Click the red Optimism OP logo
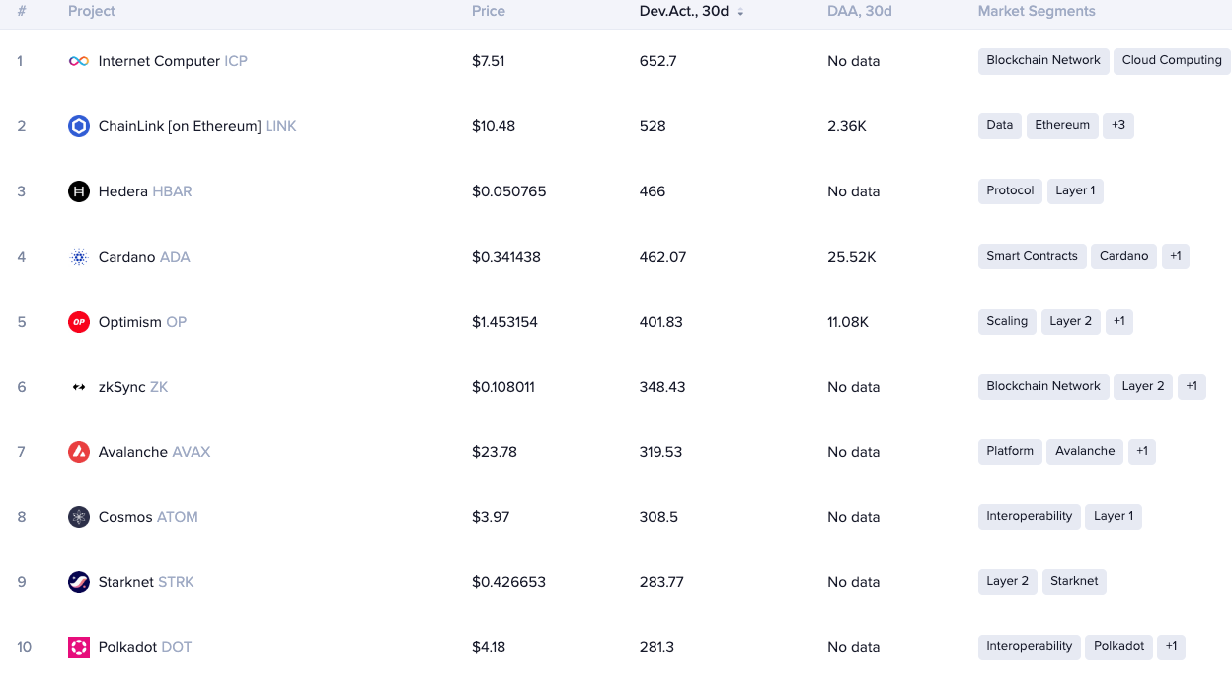Screen dimensions: 1232x679 (x=79, y=322)
